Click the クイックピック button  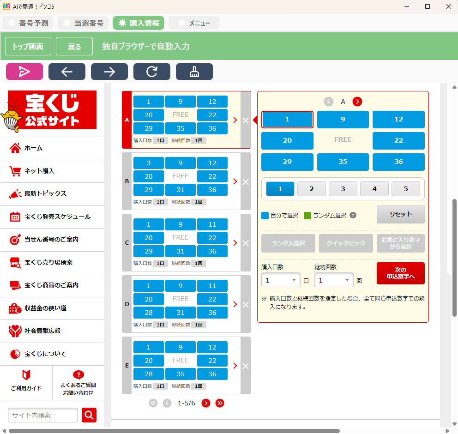tap(346, 243)
